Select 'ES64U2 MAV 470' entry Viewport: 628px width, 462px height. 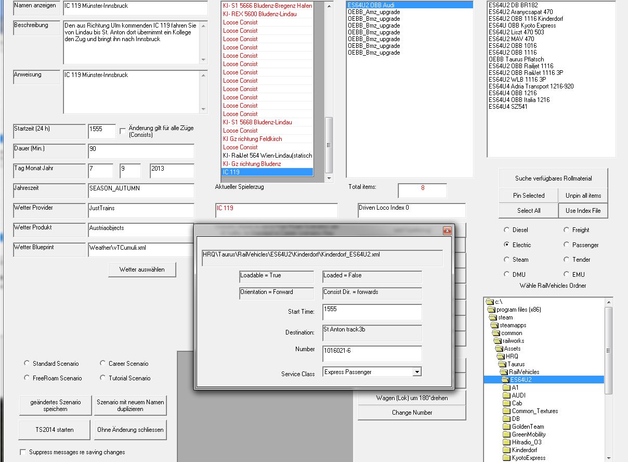(x=511, y=39)
